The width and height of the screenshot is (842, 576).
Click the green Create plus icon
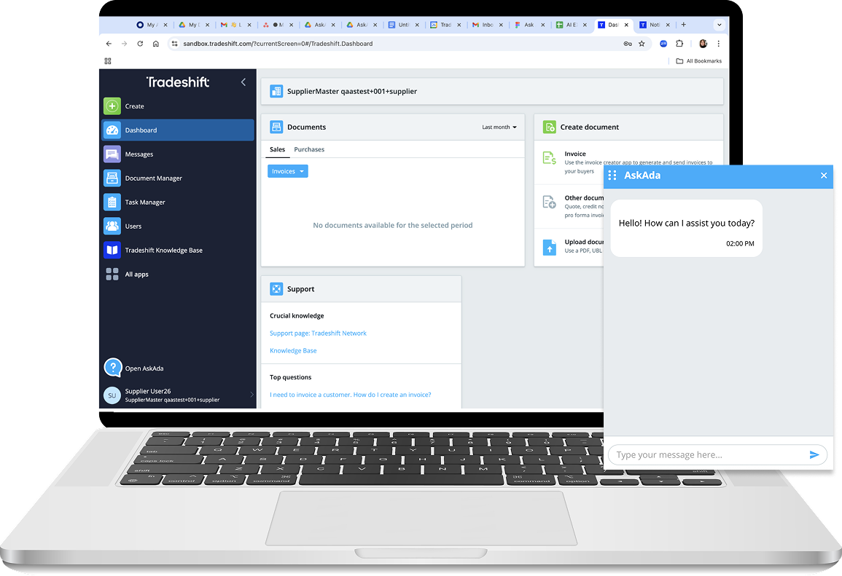pyautogui.click(x=112, y=106)
